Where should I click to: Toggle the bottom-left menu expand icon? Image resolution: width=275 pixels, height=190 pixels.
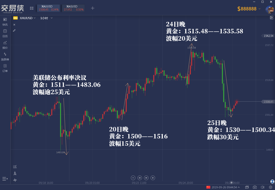(x=5, y=179)
